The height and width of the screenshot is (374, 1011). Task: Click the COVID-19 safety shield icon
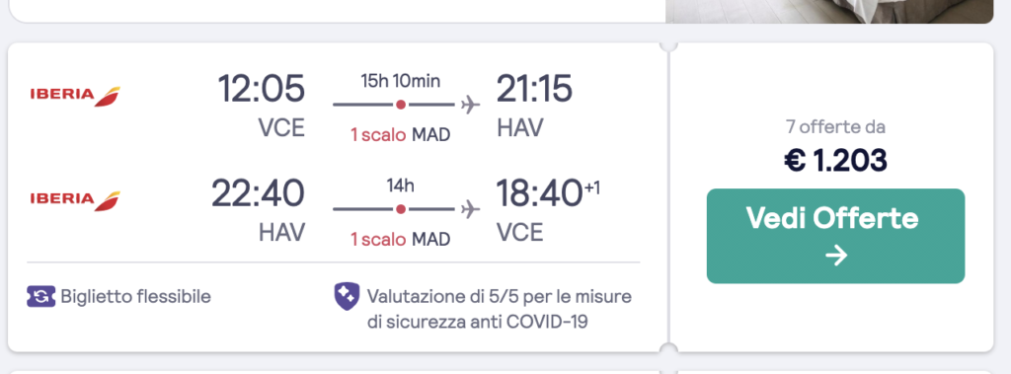point(347,297)
